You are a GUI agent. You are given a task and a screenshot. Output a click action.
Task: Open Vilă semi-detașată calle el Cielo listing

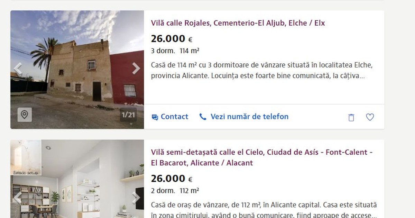(x=262, y=157)
